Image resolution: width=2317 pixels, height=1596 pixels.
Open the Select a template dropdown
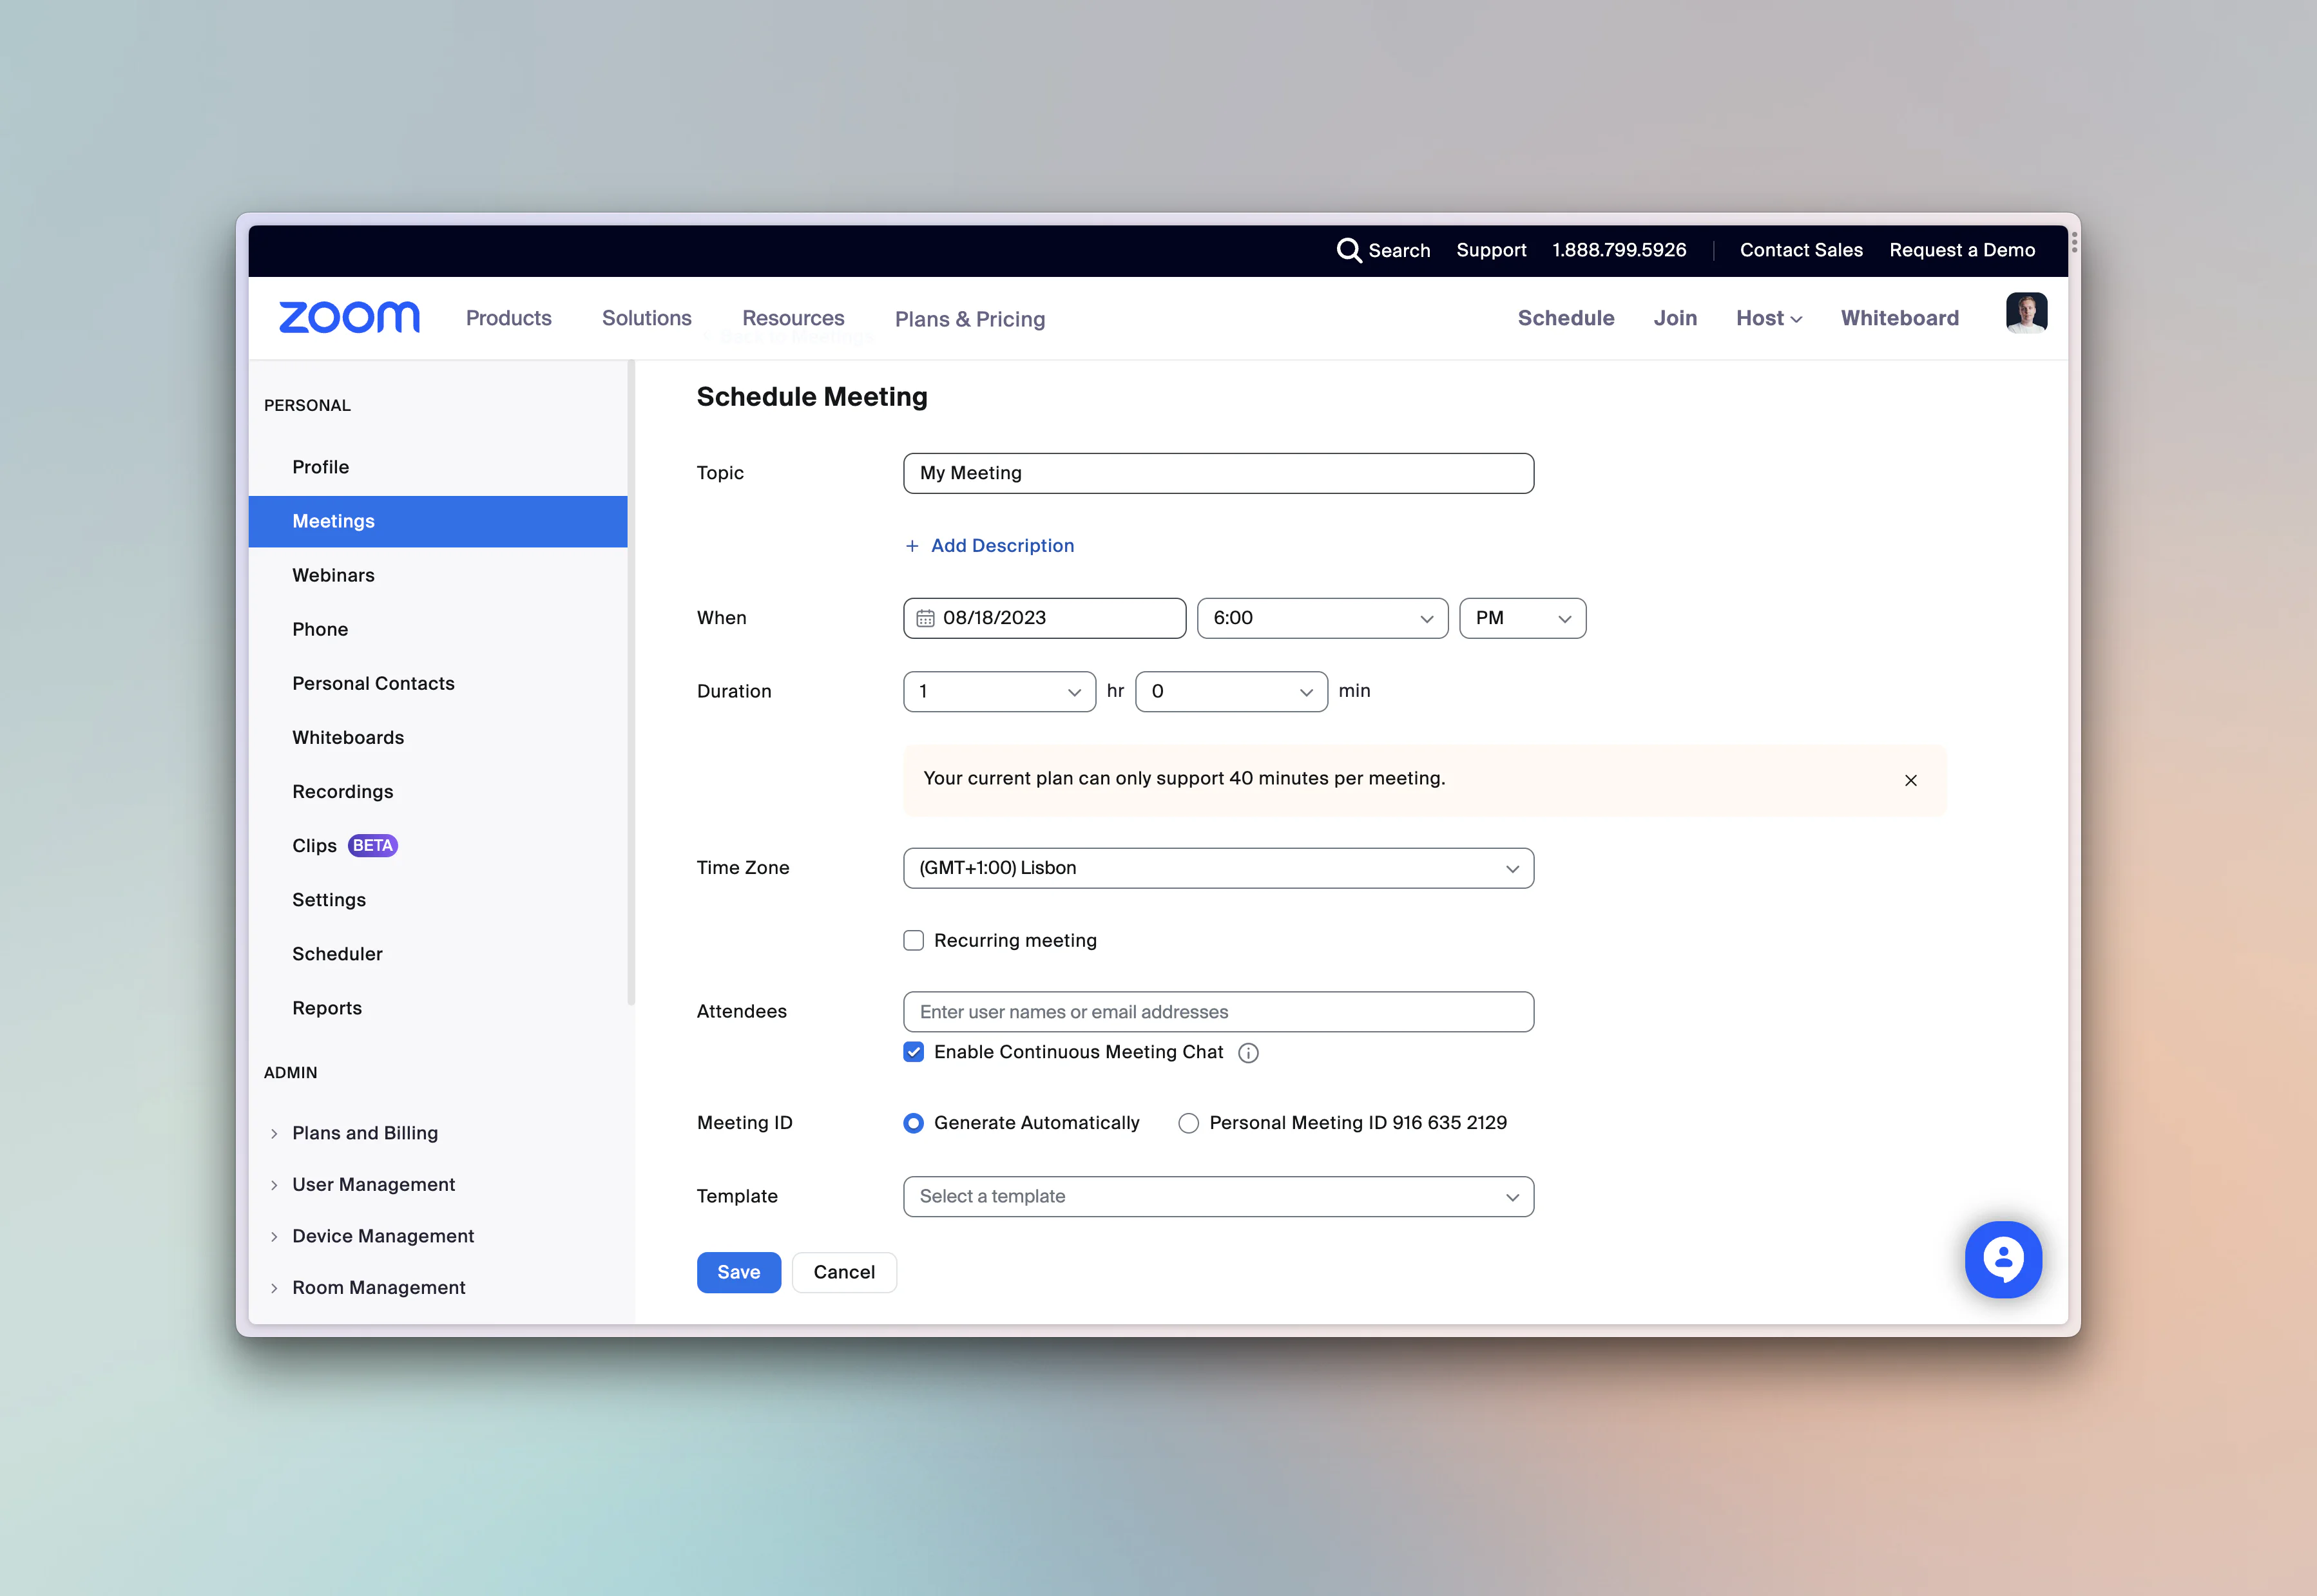pos(1218,1196)
